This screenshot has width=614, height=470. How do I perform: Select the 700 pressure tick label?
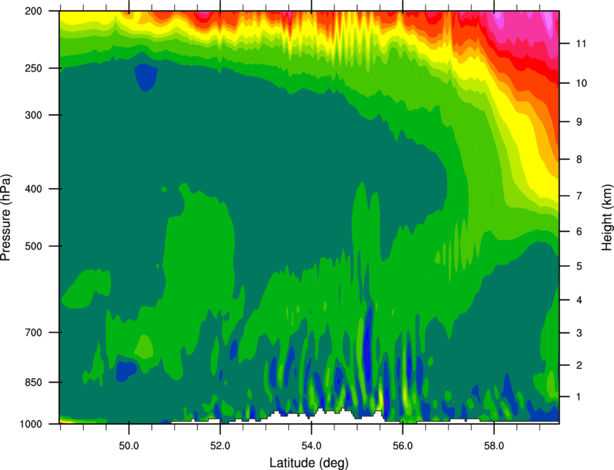point(34,333)
